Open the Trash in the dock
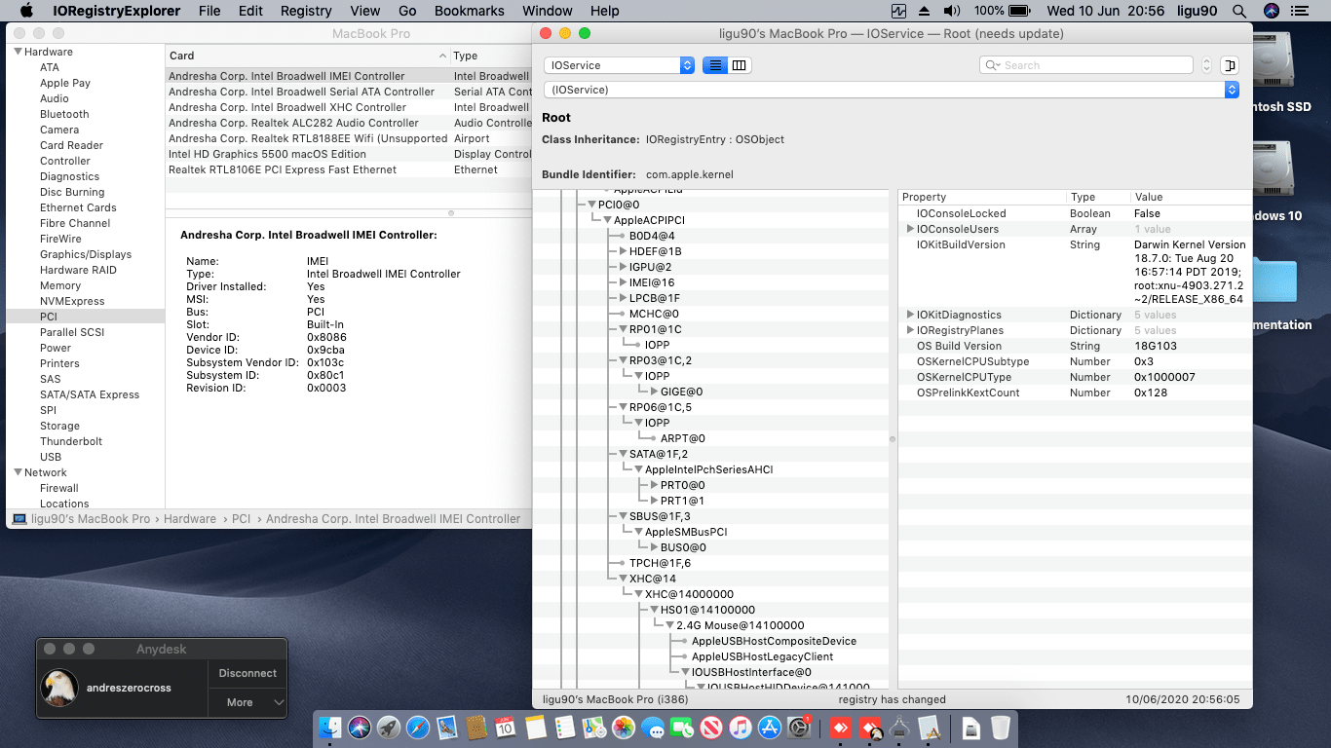 (x=1001, y=727)
